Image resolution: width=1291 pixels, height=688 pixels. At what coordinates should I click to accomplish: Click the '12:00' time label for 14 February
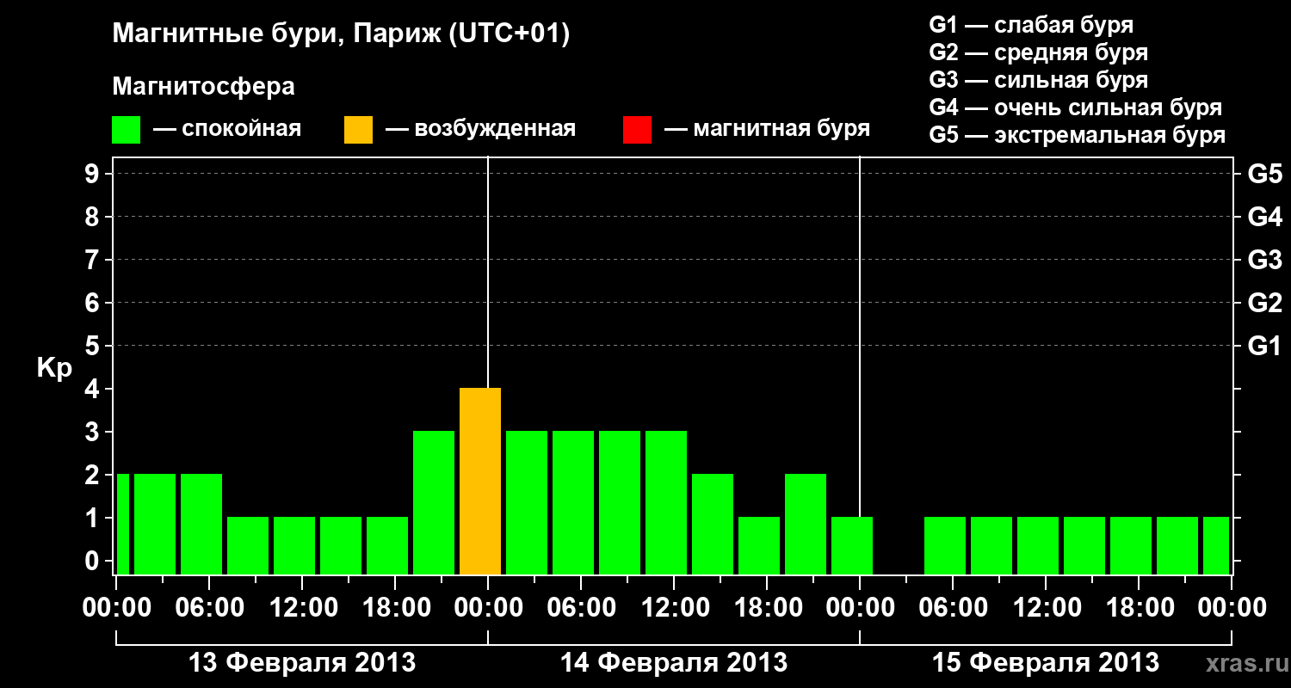tap(674, 608)
